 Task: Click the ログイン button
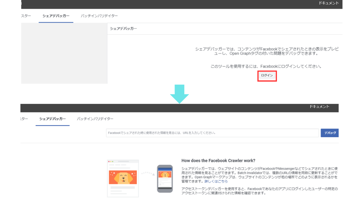tap(267, 76)
